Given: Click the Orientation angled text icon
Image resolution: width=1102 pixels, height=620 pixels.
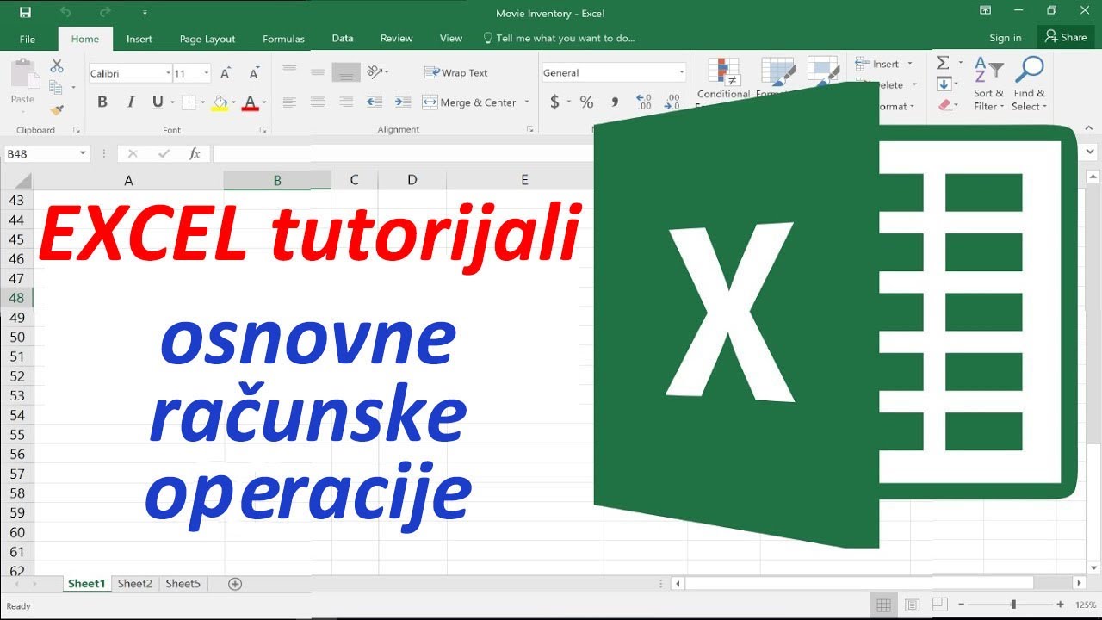Looking at the screenshot, I should [x=375, y=72].
